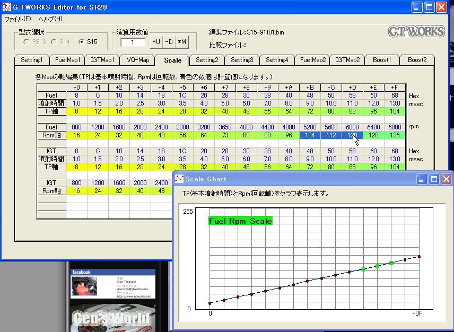This screenshot has height=332, width=454.
Task: Click the Fuel rpm value 6800
Action: point(395,127)
